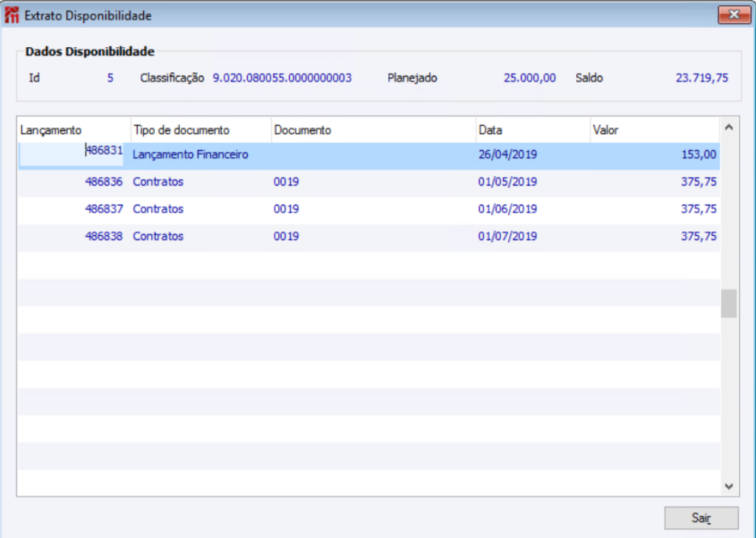The height and width of the screenshot is (538, 756).
Task: Click the Sair button
Action: (x=701, y=518)
